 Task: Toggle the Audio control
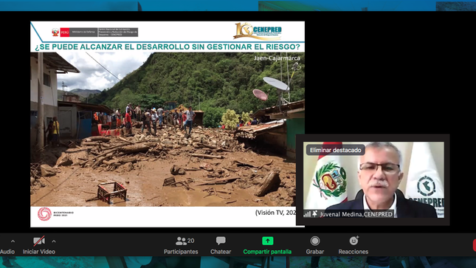[x=7, y=252]
